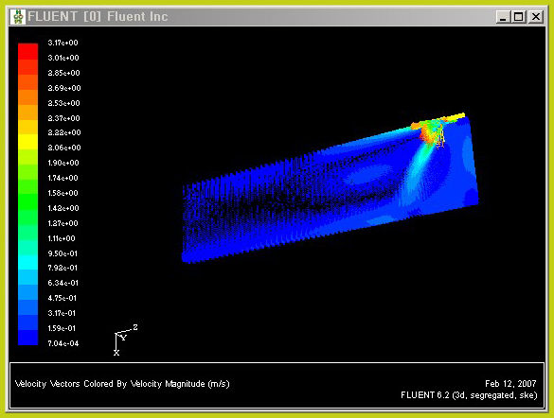Click the 7.04e-04 minimum legend value
The image size is (554, 418).
[63, 343]
